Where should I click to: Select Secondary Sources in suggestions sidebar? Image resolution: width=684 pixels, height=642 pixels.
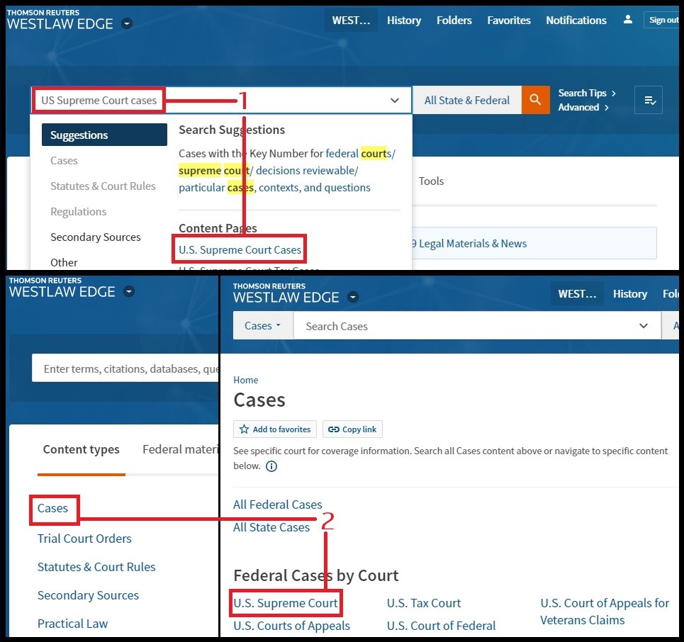[96, 237]
